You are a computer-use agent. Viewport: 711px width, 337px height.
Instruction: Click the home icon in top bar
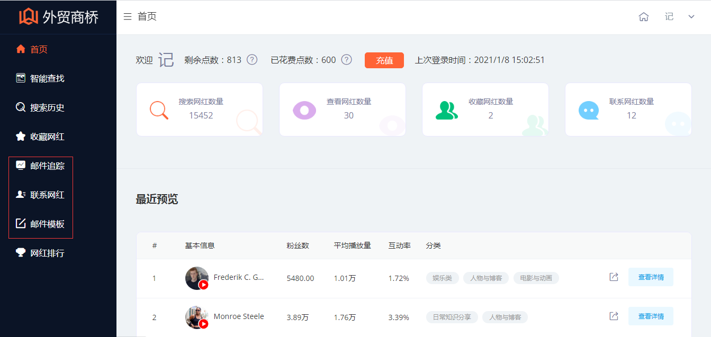[644, 17]
